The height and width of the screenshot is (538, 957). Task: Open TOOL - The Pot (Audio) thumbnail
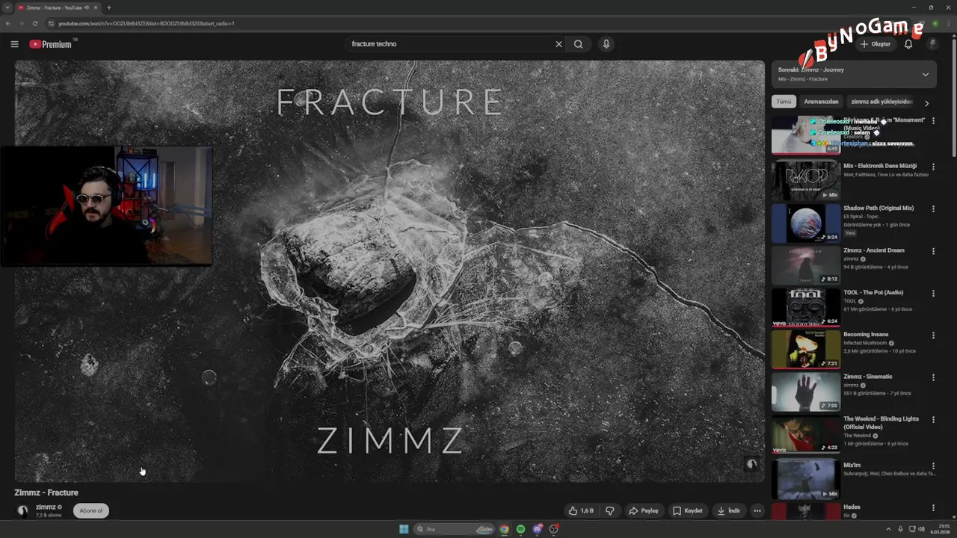[806, 306]
